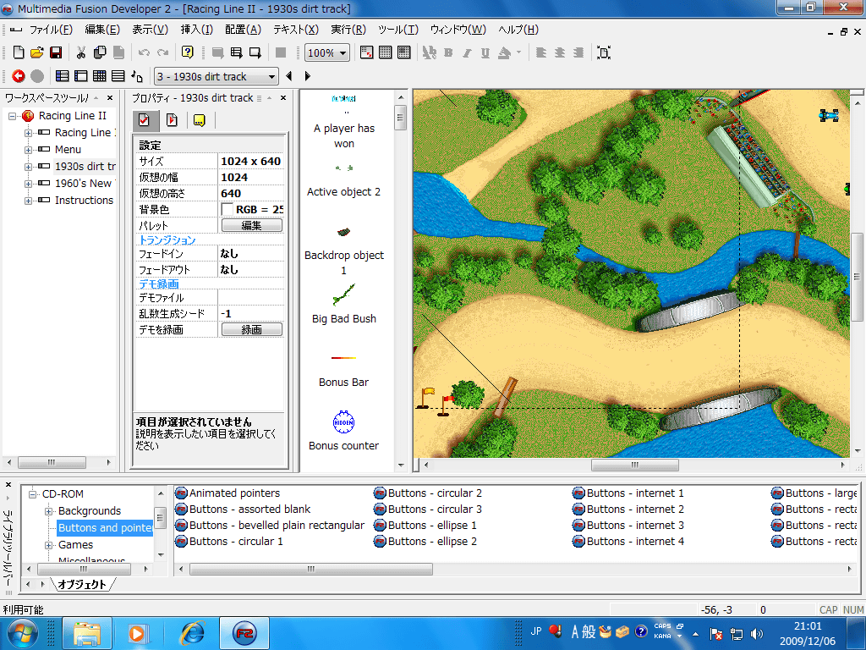Screen dimensions: 866x650
Task: Open the frame editor layout icon
Action: tap(80, 76)
